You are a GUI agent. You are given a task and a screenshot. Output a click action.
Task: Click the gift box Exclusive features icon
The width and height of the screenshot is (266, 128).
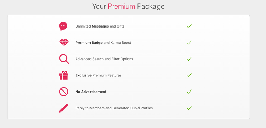pos(64,75)
